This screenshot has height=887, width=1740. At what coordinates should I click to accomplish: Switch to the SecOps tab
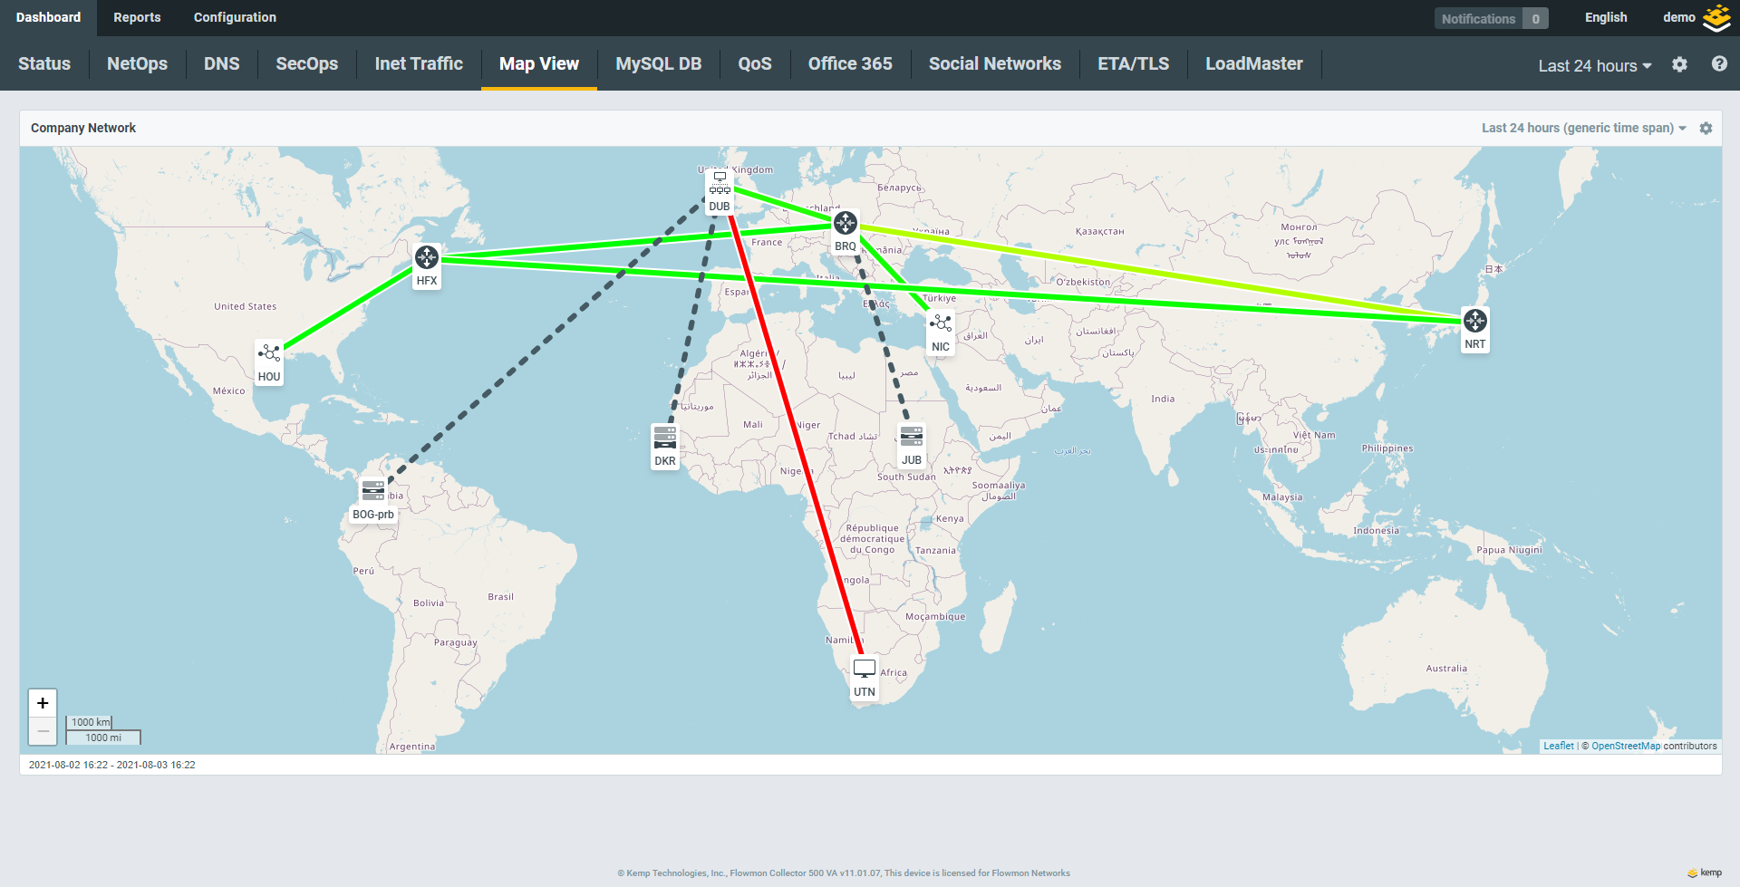pyautogui.click(x=306, y=63)
